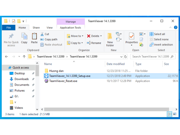Open recent locations dropdown chevron
Screen dimensions: 180x135
pyautogui.click(x=19, y=57)
